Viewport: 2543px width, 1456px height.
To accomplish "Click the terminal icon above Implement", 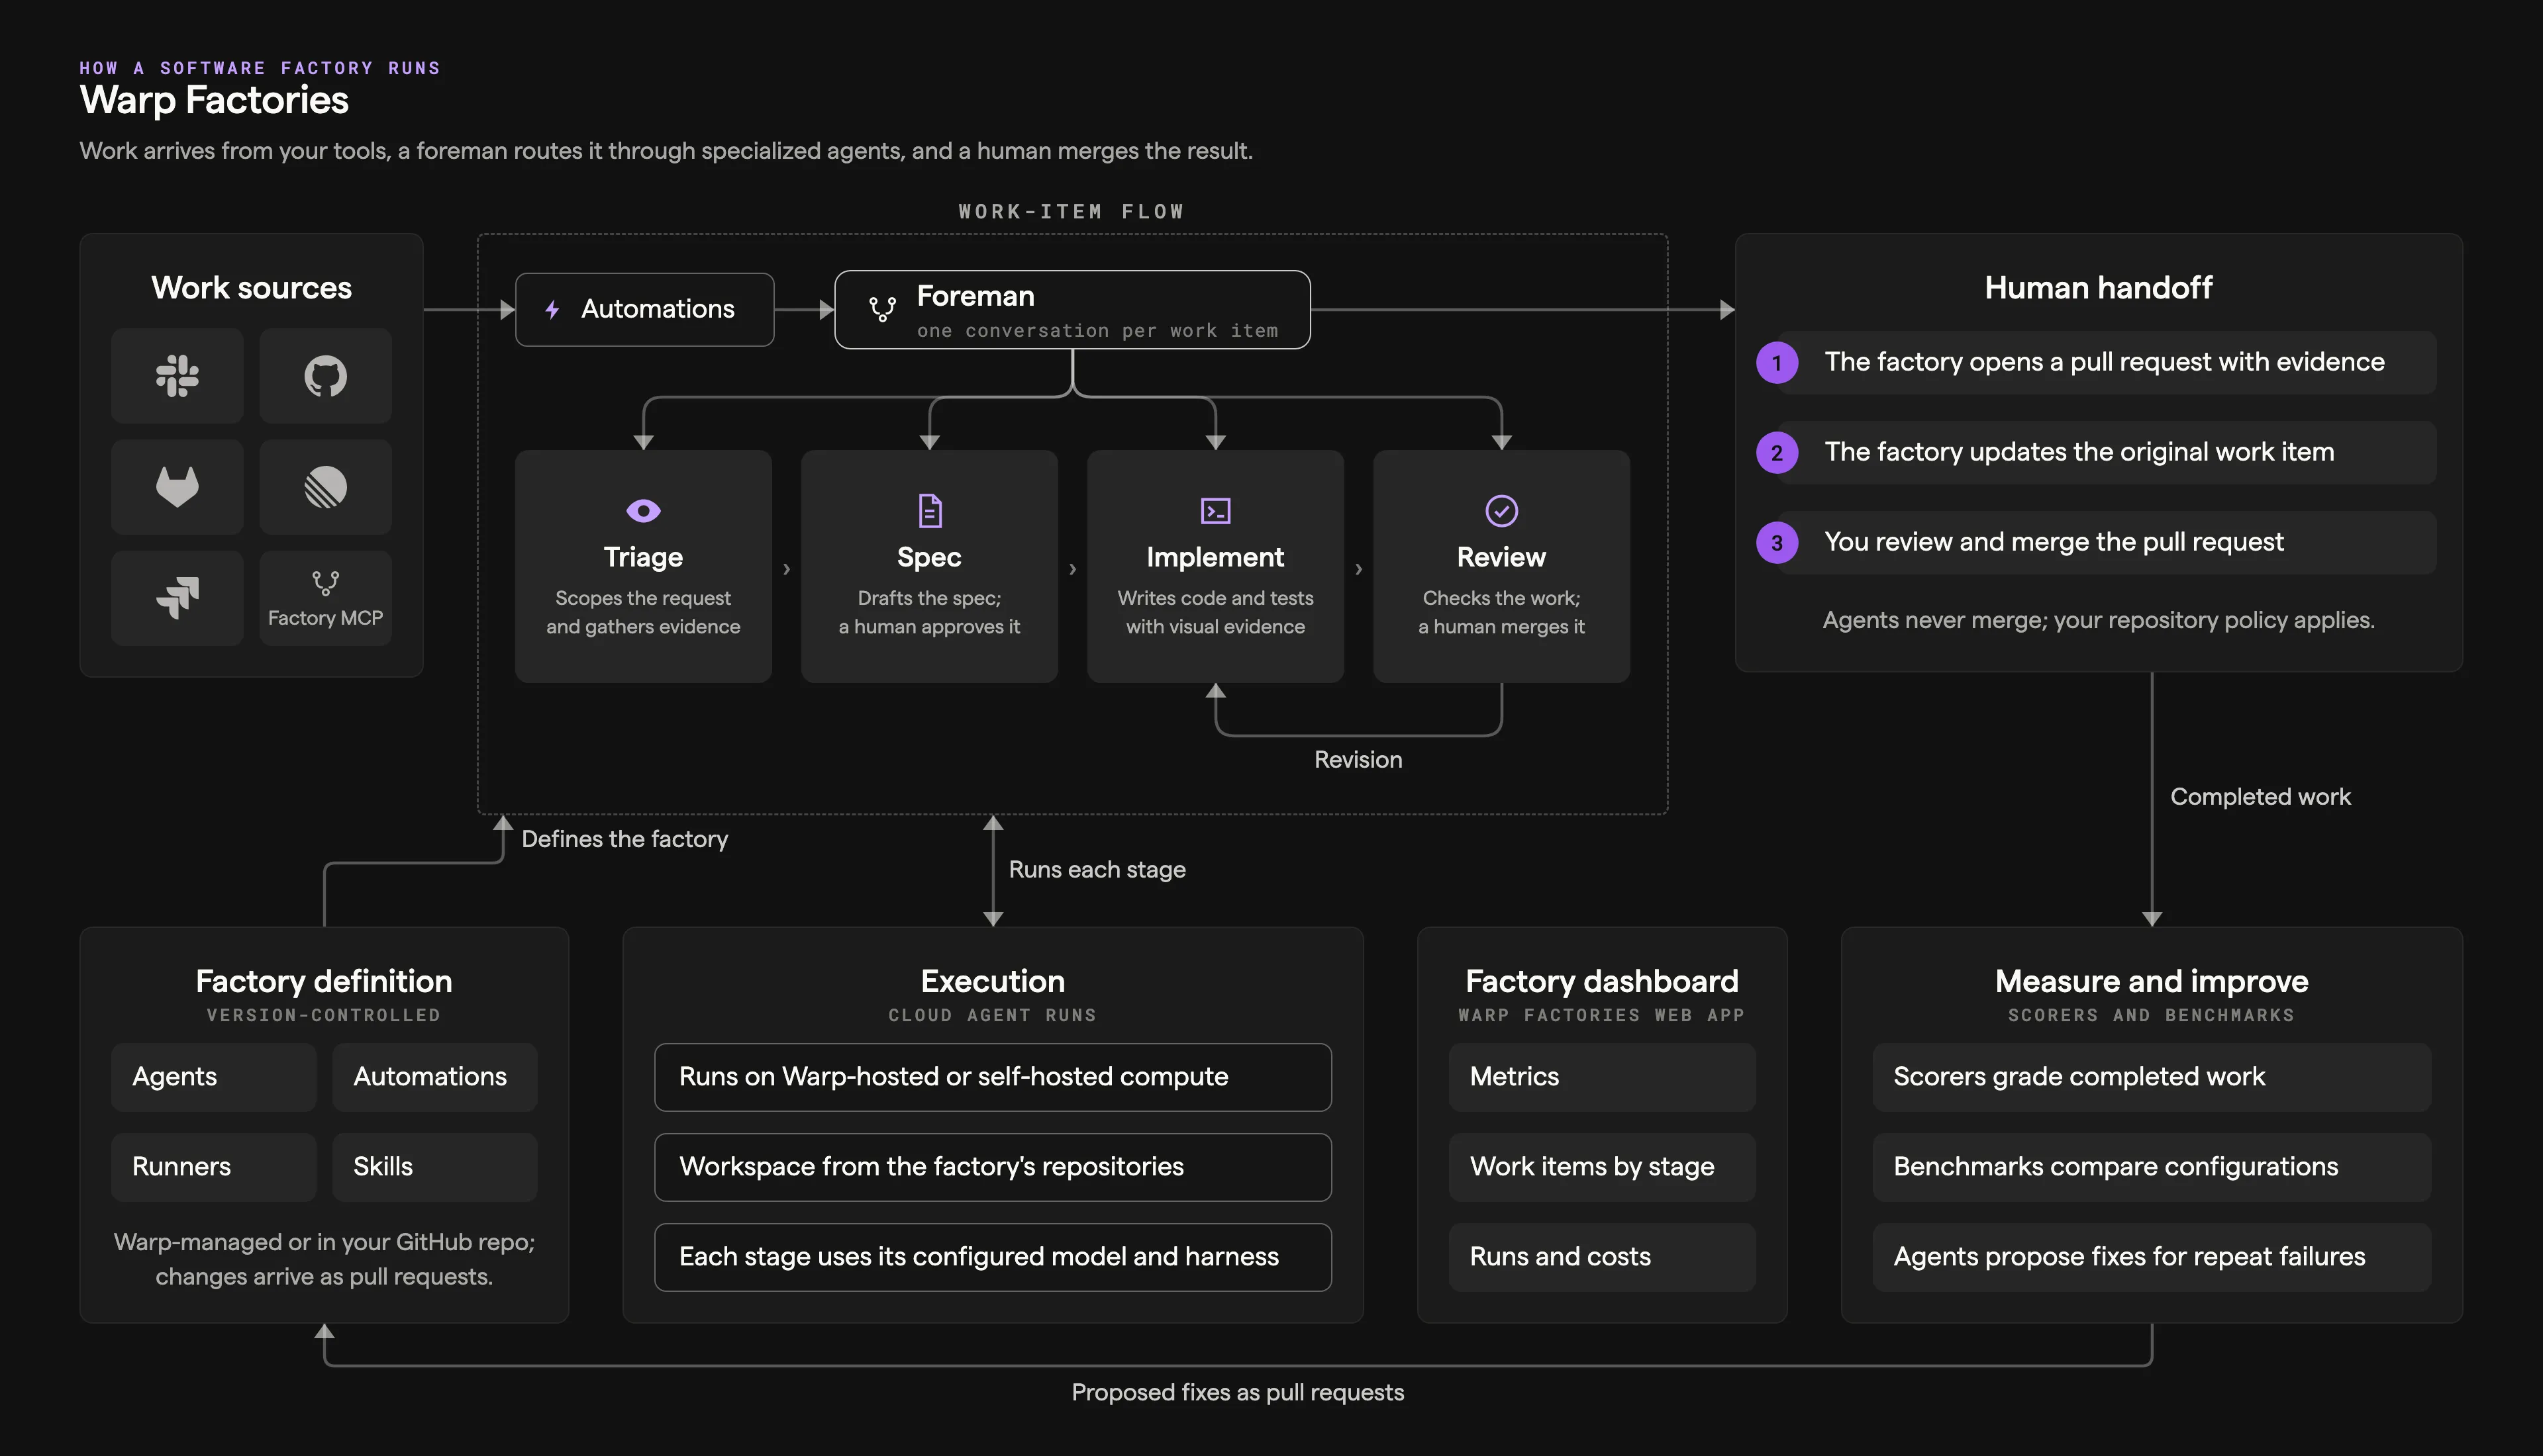I will pos(1215,511).
